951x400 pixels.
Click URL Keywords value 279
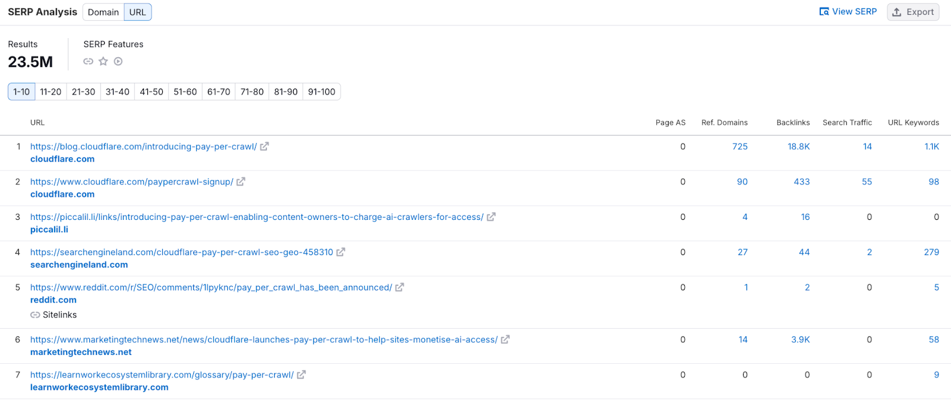pyautogui.click(x=931, y=252)
